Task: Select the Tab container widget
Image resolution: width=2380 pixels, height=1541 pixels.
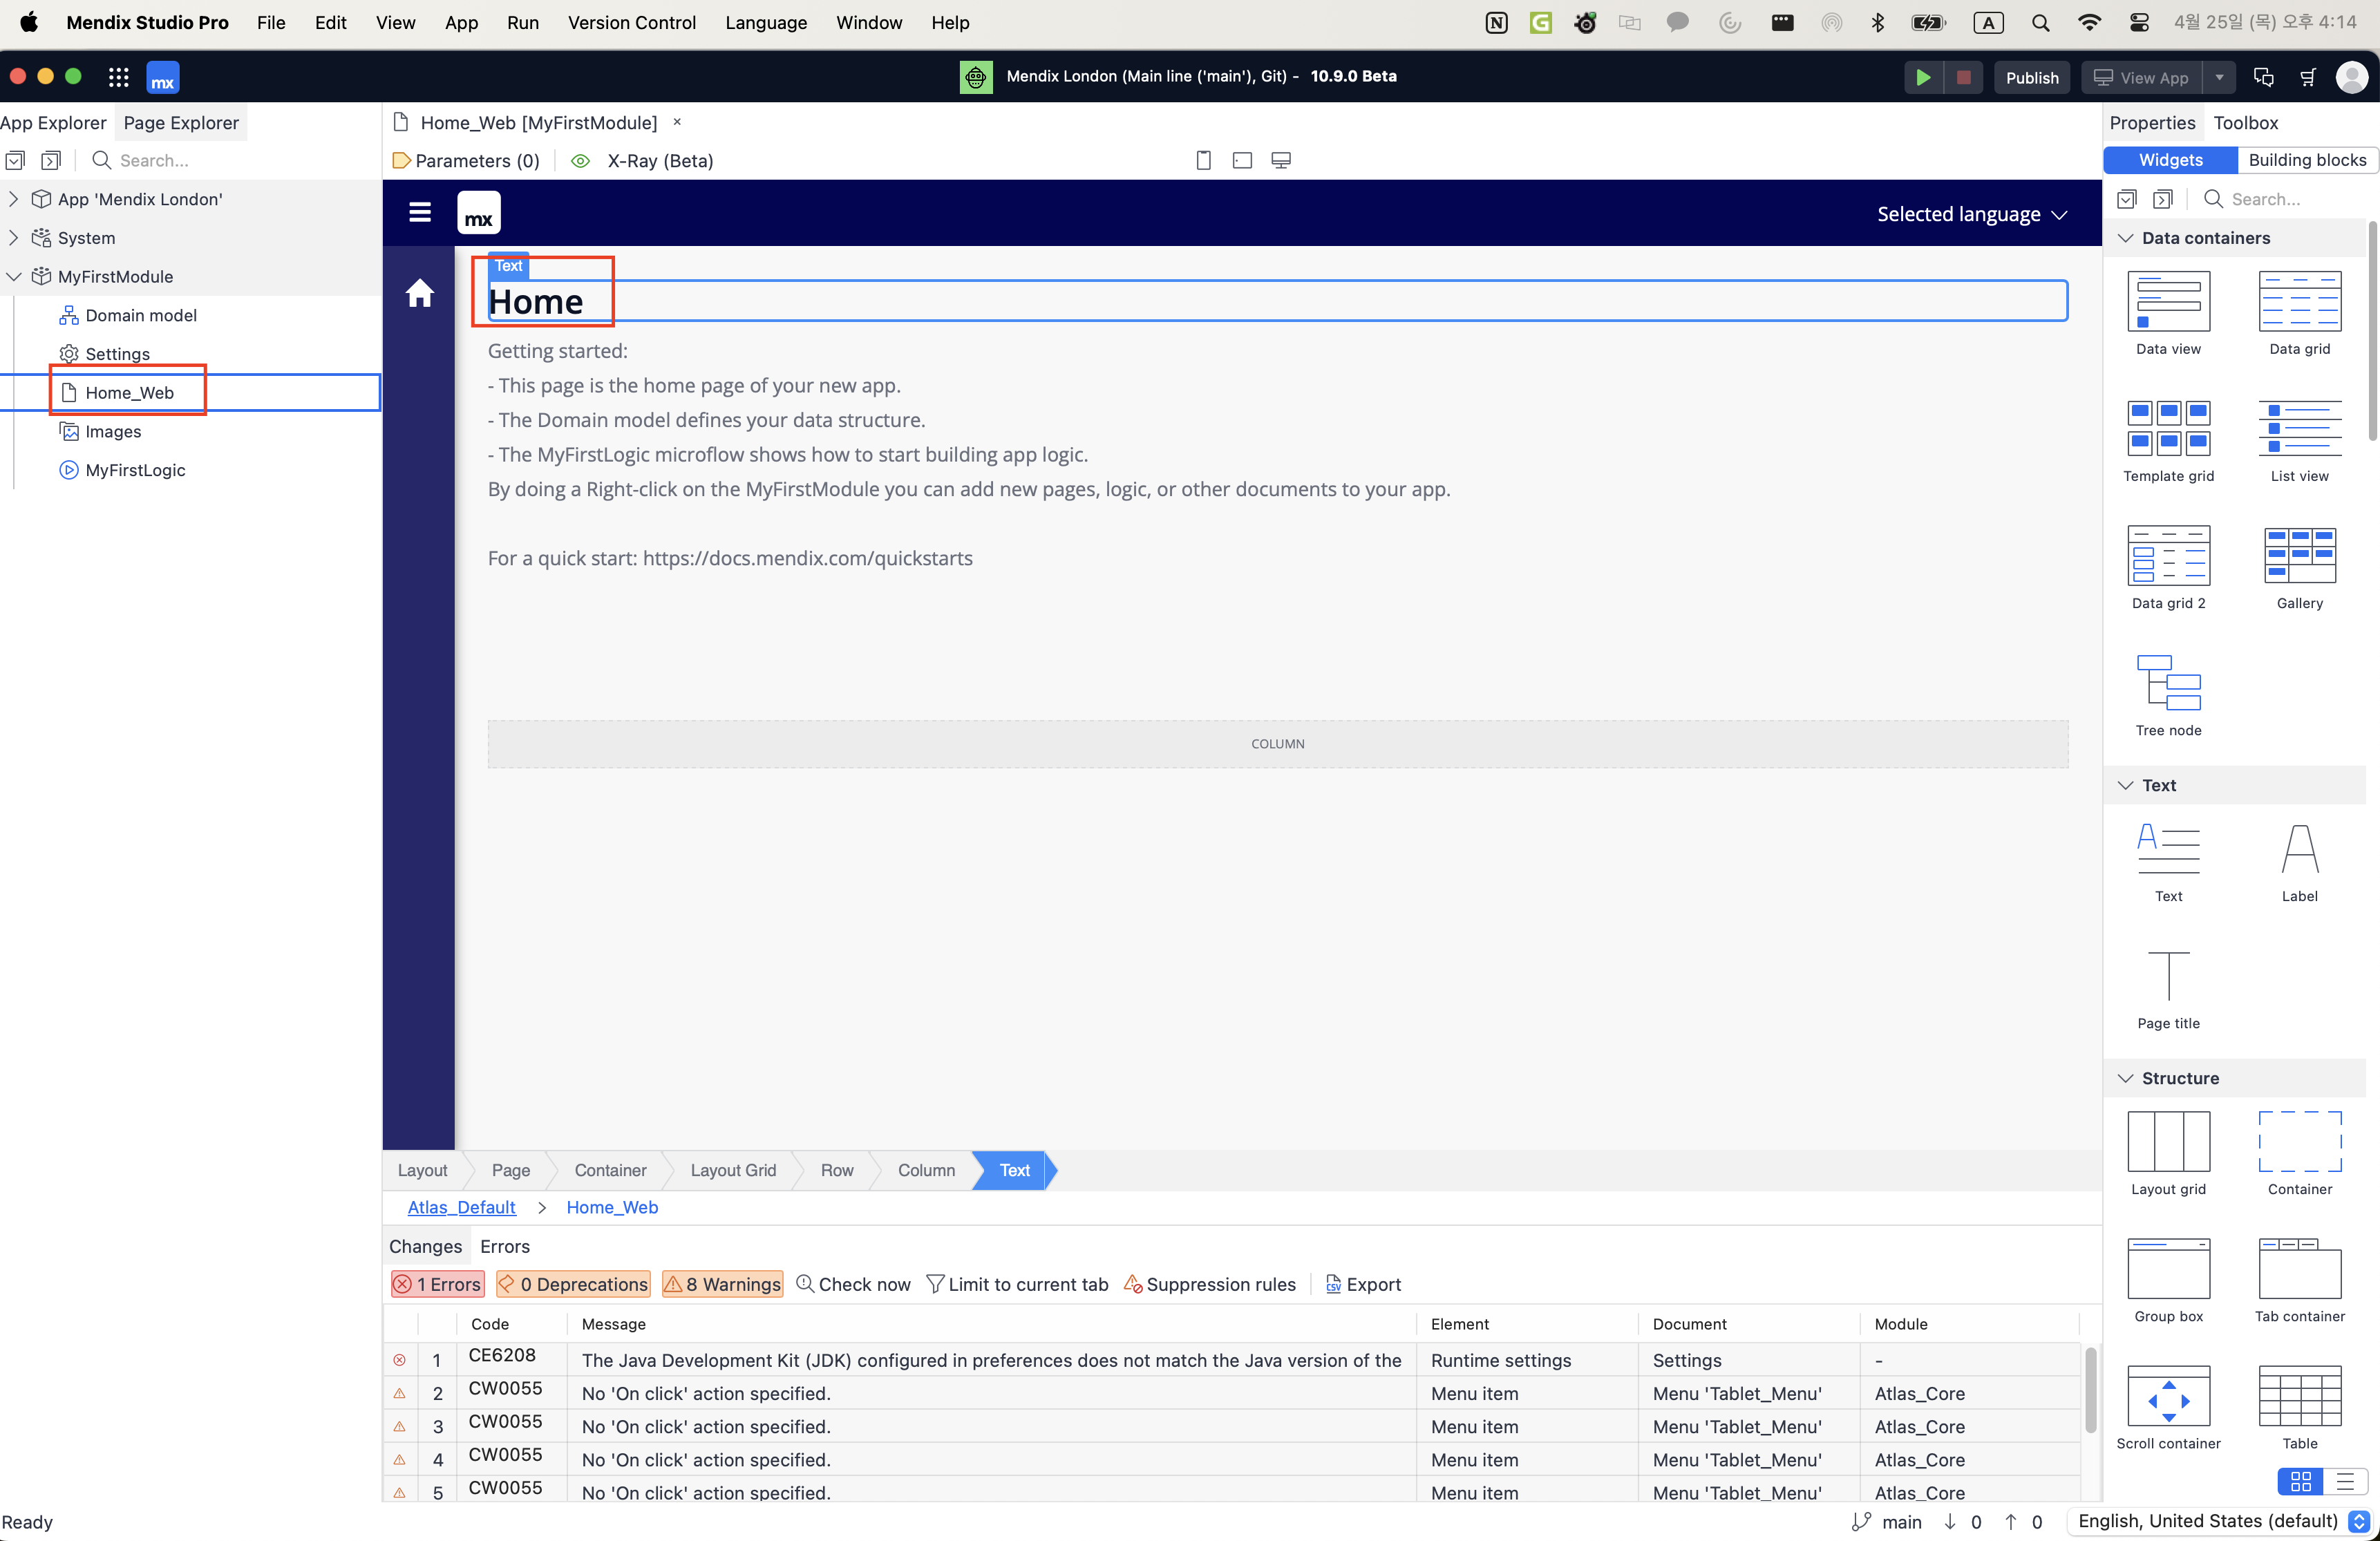Action: point(2299,1280)
